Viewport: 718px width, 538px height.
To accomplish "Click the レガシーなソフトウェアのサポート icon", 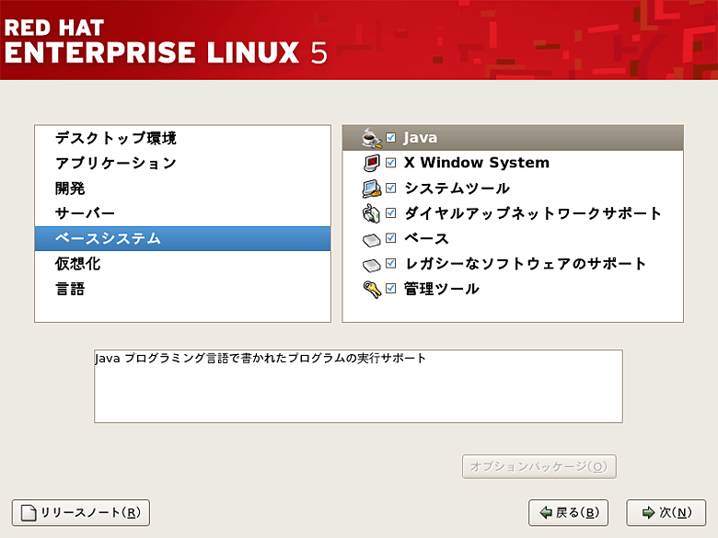I will click(x=371, y=264).
